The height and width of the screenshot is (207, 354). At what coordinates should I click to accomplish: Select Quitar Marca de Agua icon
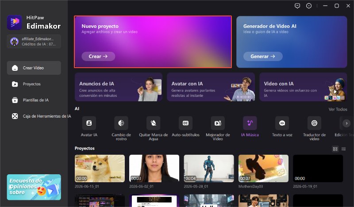tap(153, 123)
